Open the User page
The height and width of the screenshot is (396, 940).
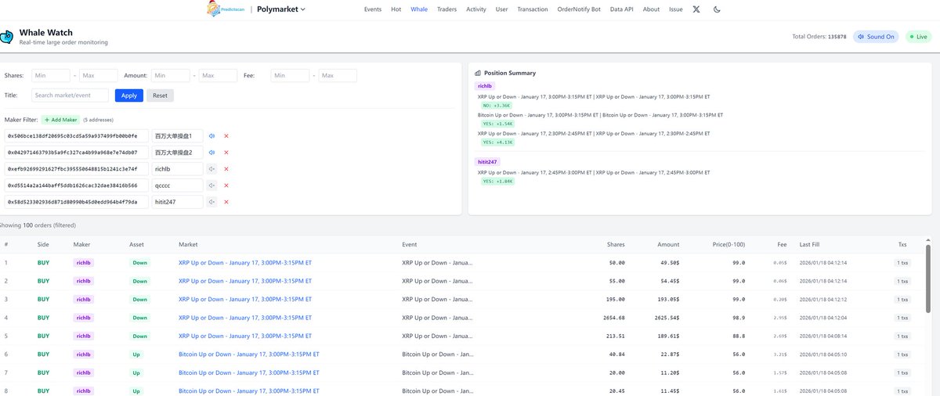502,9
